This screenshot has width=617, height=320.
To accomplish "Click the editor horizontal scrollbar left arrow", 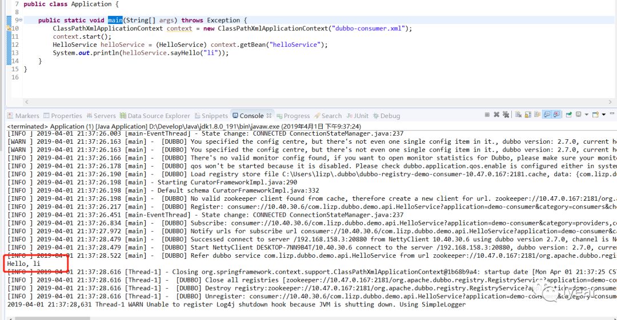I will pos(27,102).
